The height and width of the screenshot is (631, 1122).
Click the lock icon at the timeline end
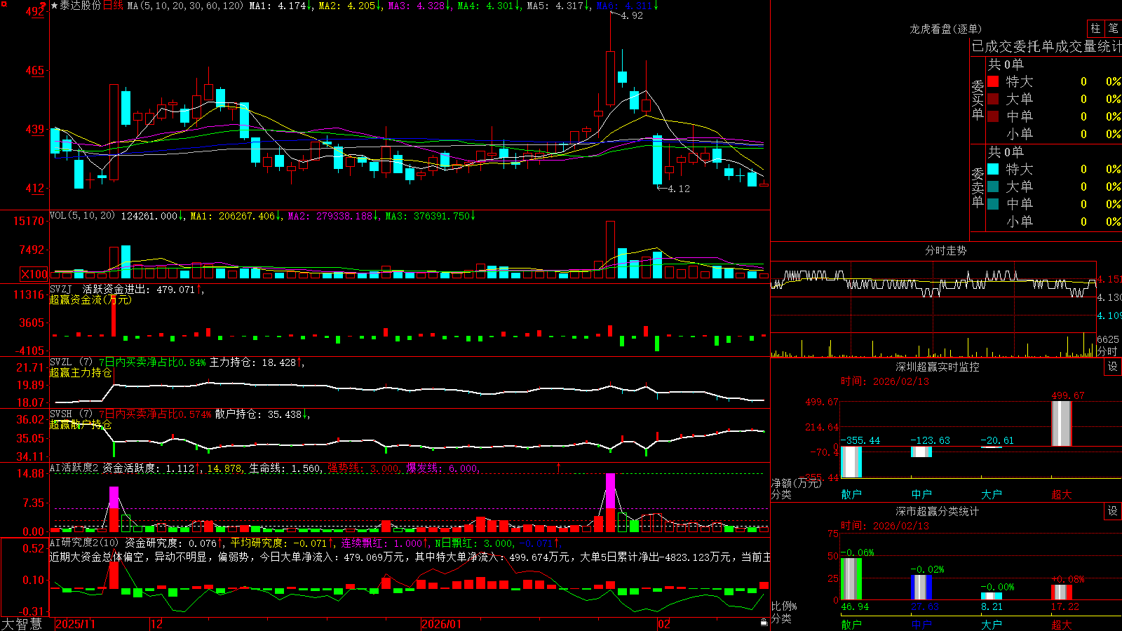764,623
